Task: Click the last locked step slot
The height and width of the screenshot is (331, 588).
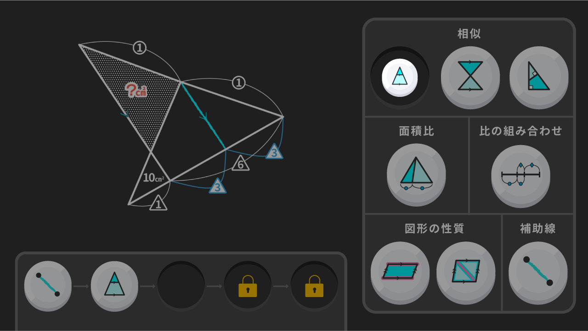Action: pos(314,286)
